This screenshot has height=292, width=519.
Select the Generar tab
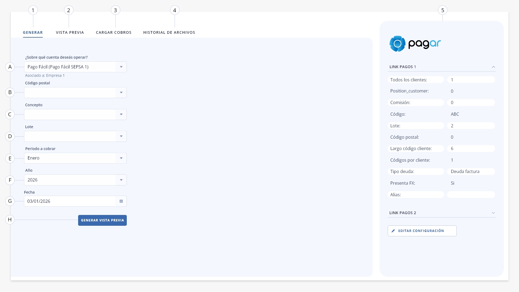tap(33, 32)
